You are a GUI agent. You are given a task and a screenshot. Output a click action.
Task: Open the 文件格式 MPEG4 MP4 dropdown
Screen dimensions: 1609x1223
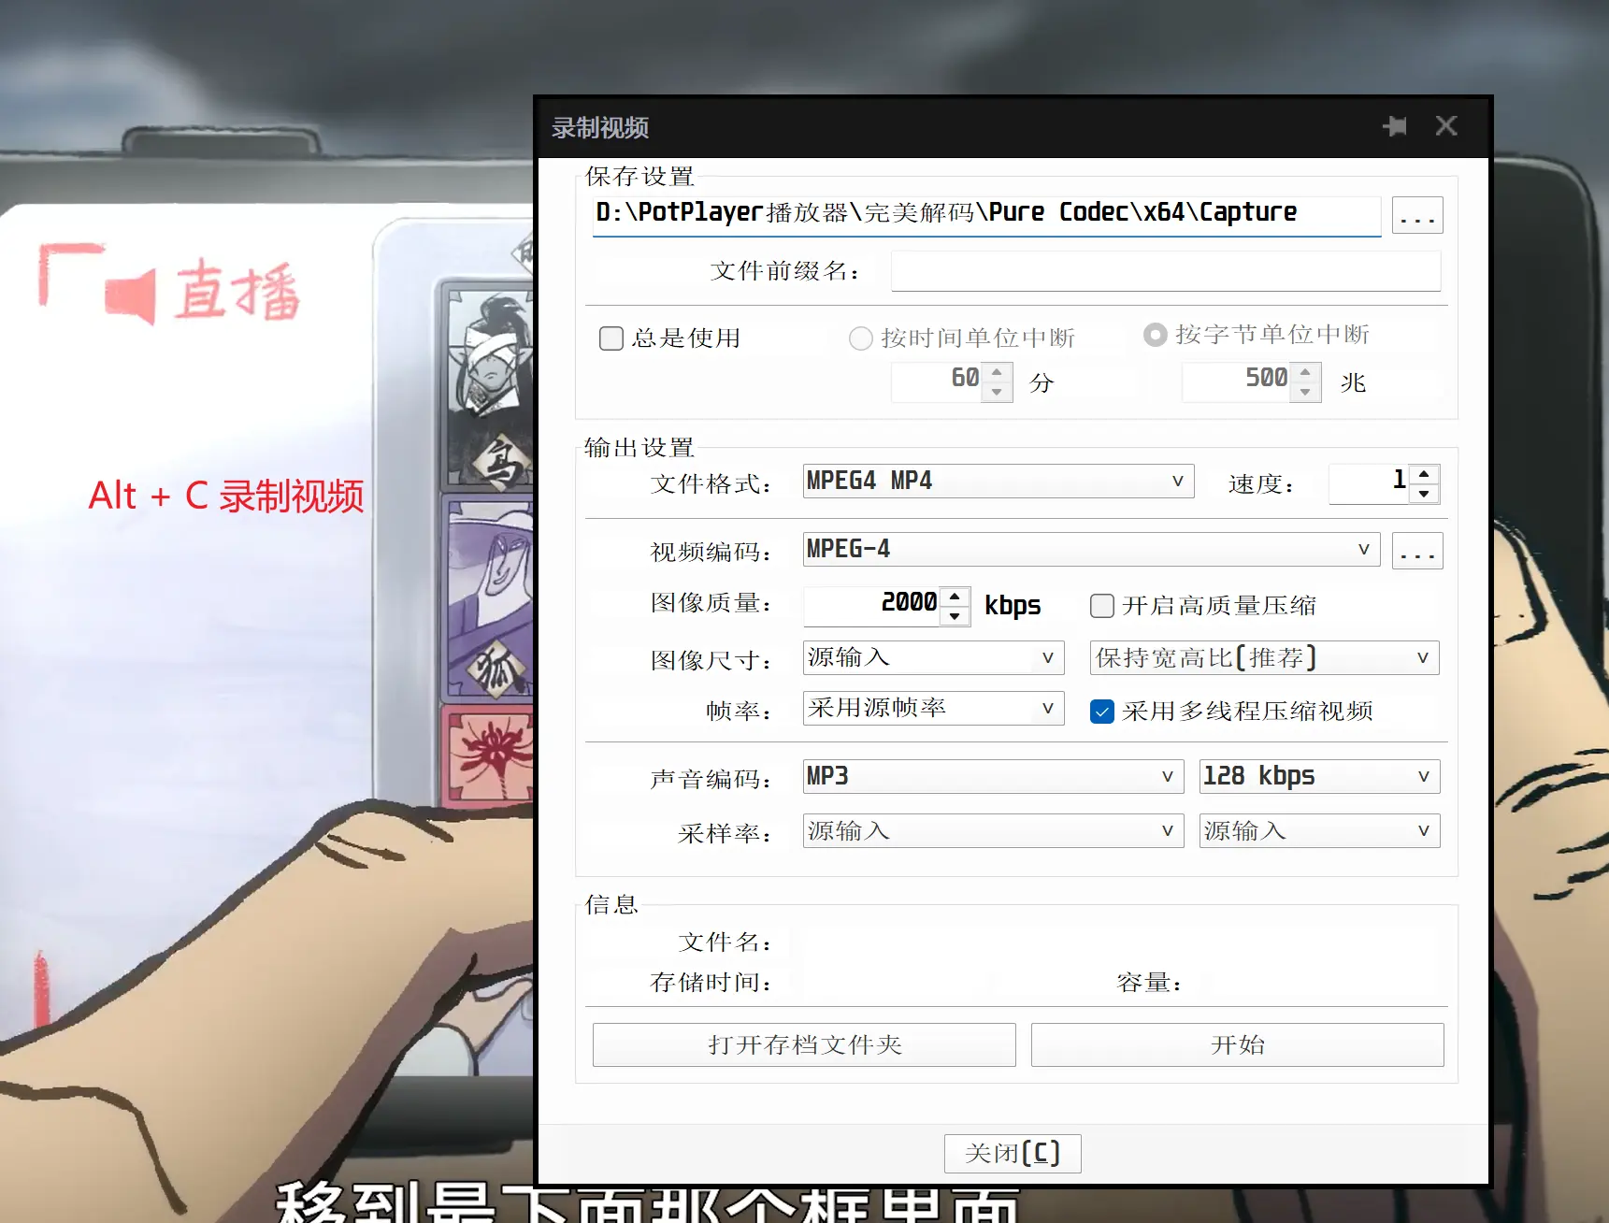coord(998,481)
